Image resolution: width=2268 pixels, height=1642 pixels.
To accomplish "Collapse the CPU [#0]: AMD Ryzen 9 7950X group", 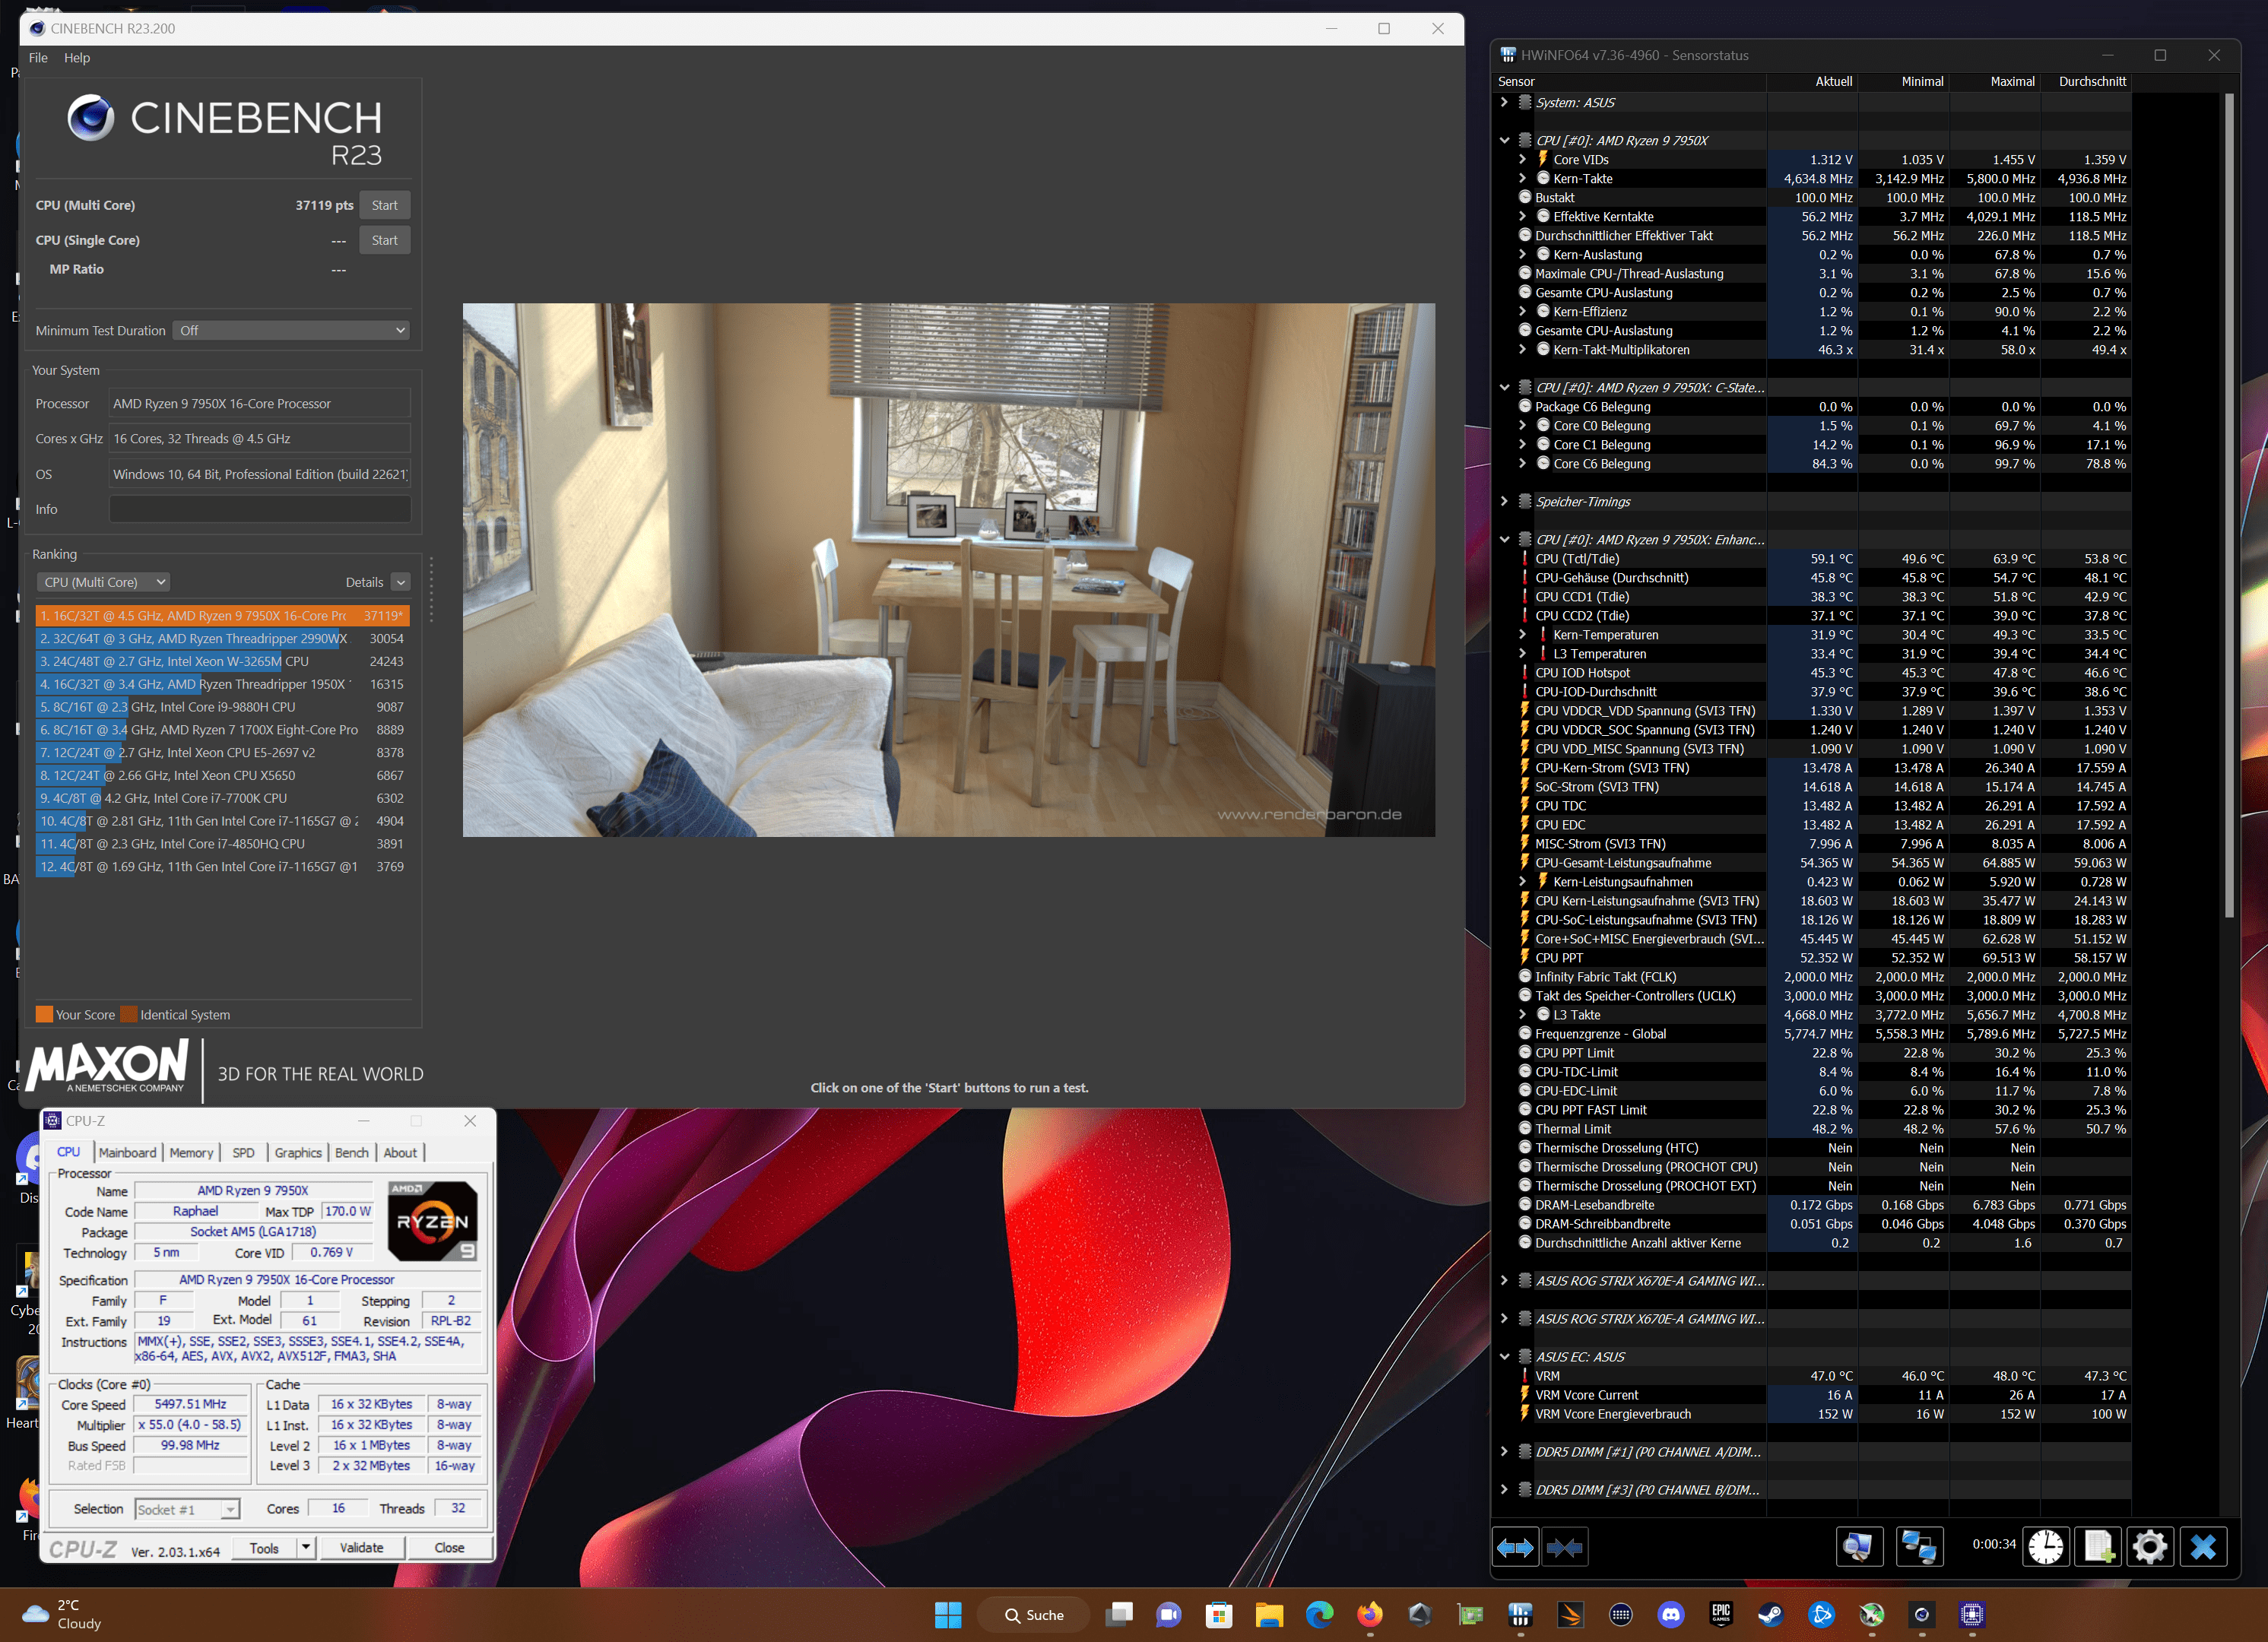I will pyautogui.click(x=1504, y=140).
